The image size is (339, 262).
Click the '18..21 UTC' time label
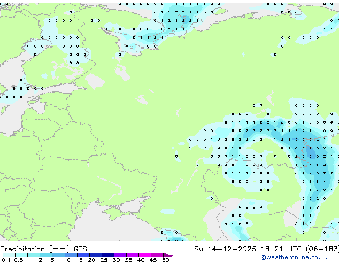[x=281, y=249]
